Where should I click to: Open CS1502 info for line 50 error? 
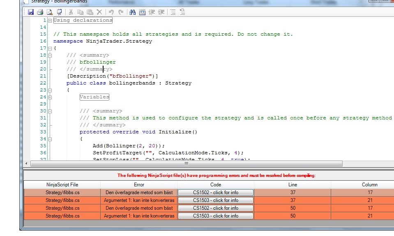point(216,208)
